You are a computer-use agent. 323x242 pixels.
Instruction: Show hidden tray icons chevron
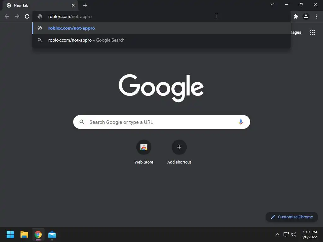[277, 234]
